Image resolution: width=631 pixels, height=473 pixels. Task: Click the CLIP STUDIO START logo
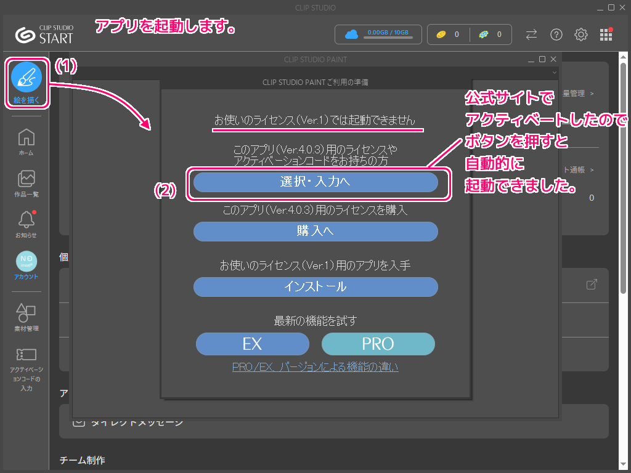click(44, 34)
